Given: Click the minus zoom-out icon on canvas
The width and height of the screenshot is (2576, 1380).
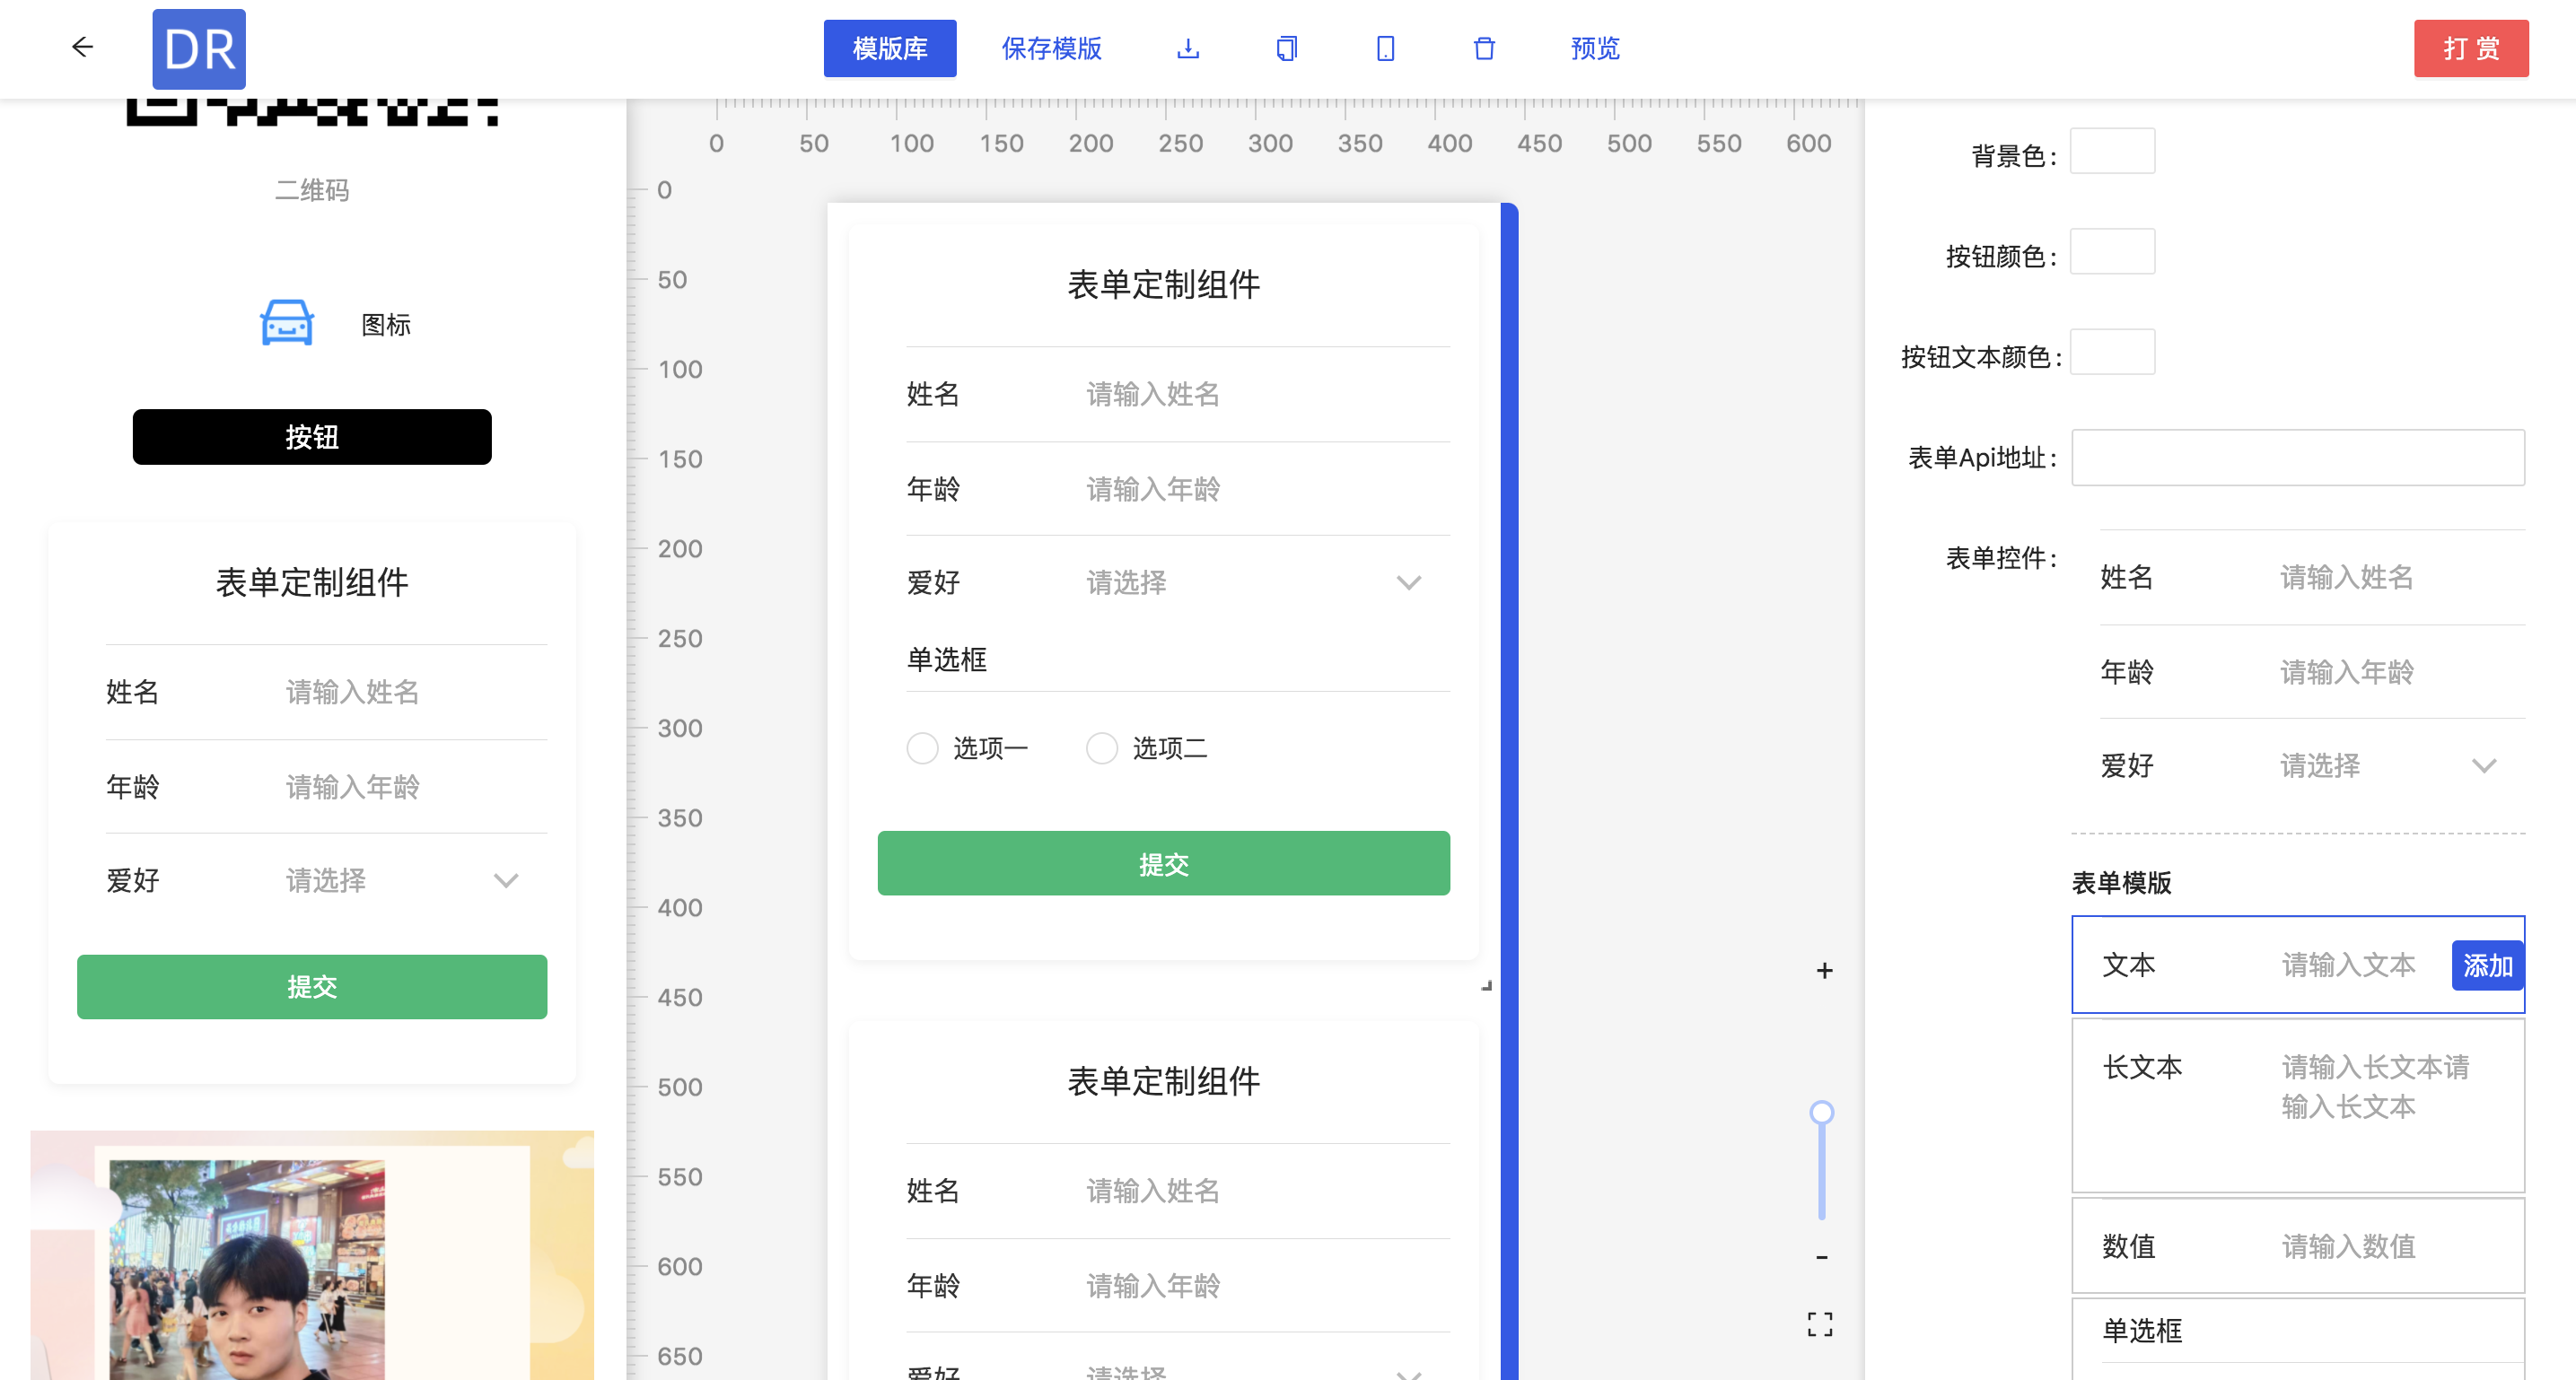Looking at the screenshot, I should (1822, 1257).
